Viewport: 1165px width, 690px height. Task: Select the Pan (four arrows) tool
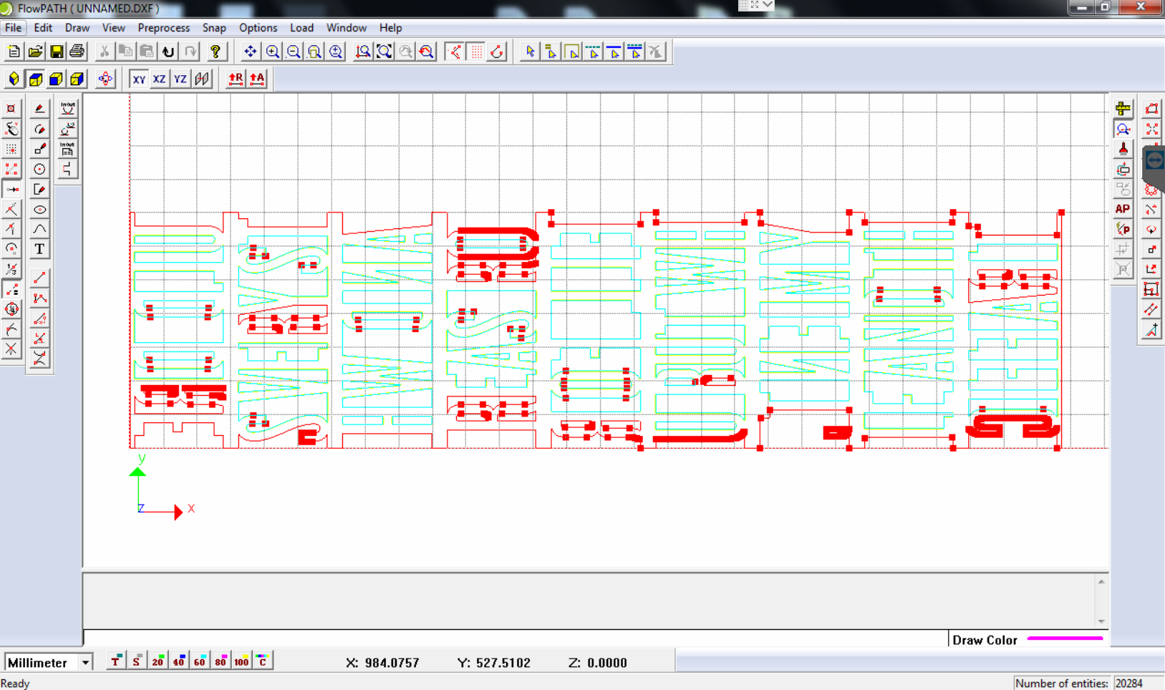pyautogui.click(x=250, y=52)
